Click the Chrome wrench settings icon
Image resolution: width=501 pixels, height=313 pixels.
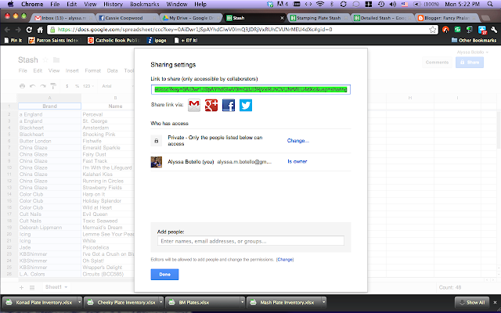tap(494, 30)
